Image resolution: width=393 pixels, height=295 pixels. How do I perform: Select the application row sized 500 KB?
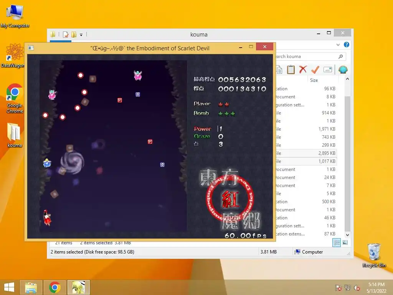click(x=306, y=202)
